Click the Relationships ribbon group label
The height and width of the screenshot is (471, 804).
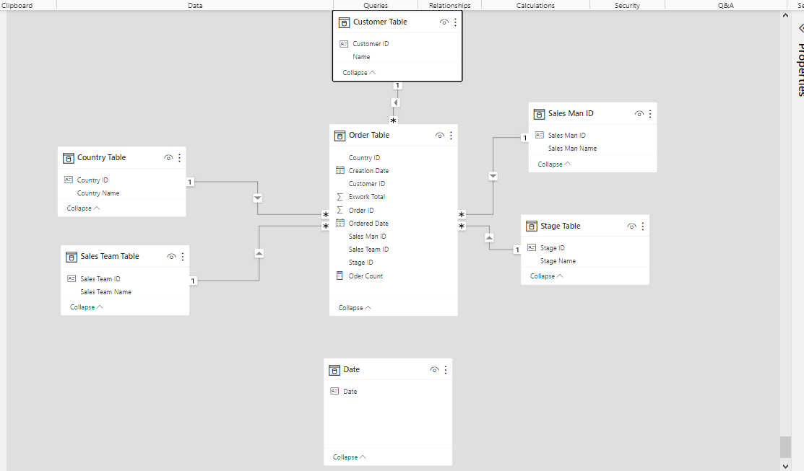(450, 5)
